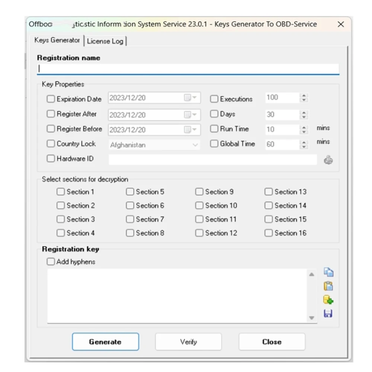
Task: Open the Expiration Date dropdown
Action: 195,97
